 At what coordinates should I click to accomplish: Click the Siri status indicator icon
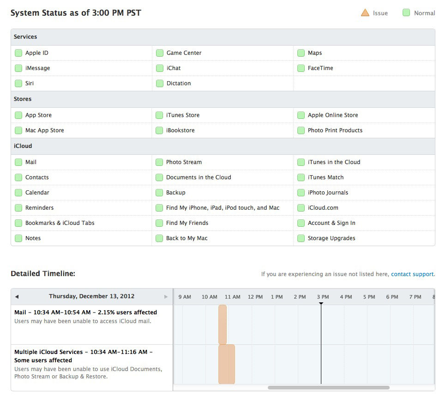pos(18,83)
